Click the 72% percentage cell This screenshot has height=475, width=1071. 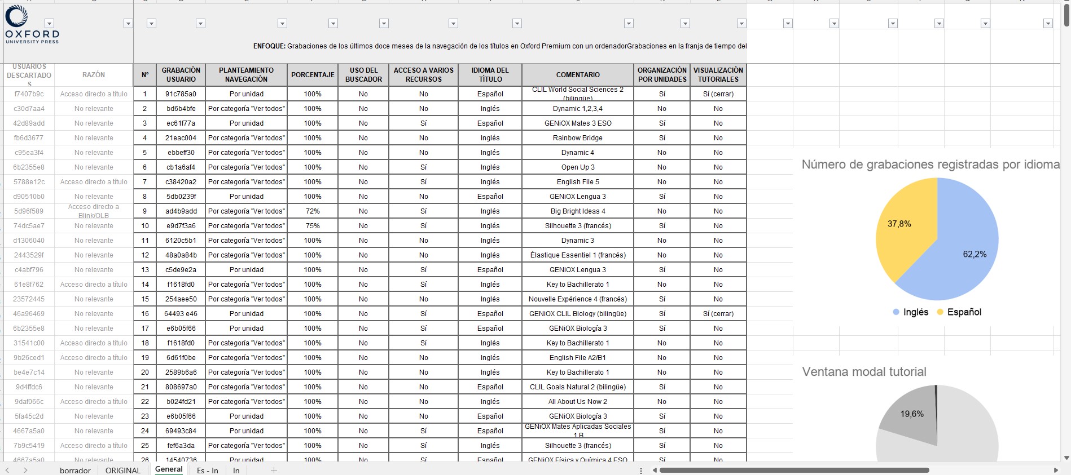pos(313,211)
